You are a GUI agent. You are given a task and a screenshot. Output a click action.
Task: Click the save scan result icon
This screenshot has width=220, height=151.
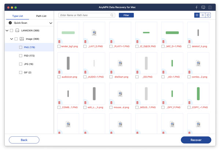pyautogui.click(x=210, y=7)
